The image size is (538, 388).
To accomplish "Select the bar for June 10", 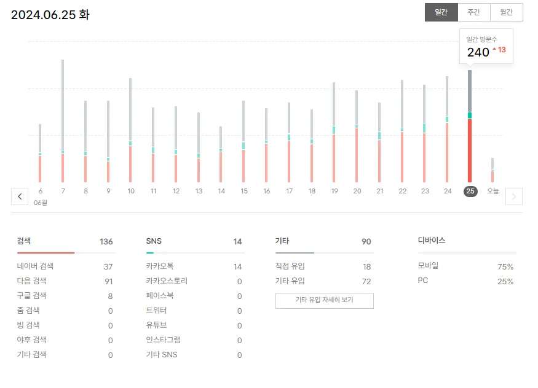I will click(x=130, y=130).
